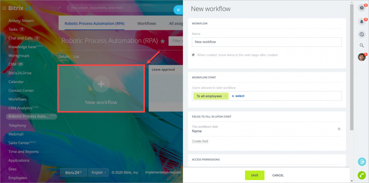Click the pencil edit icon near search

pos(59,8)
